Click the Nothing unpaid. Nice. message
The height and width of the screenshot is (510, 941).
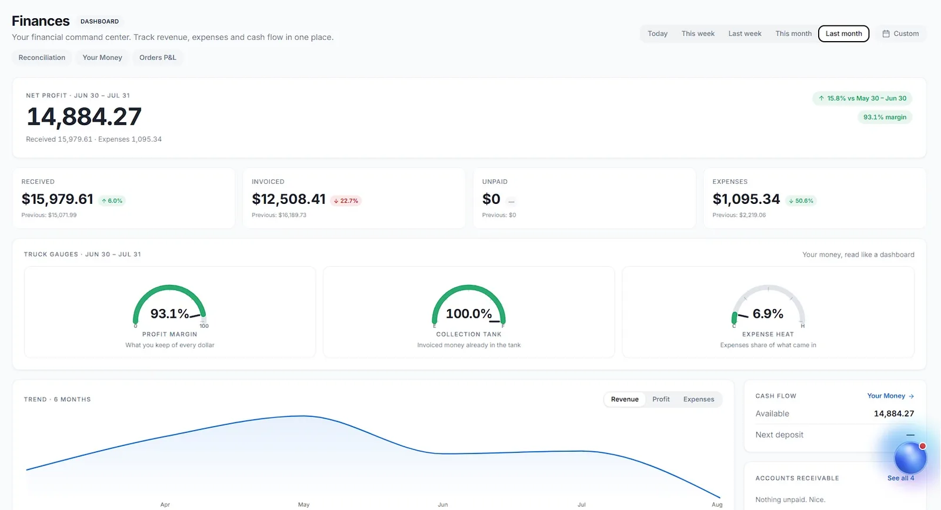coord(790,500)
